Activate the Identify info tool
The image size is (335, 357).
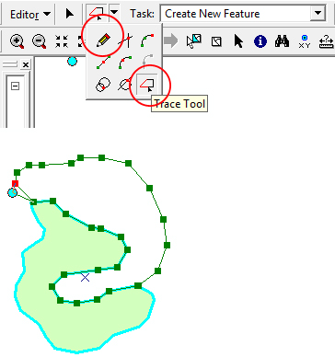tap(260, 41)
